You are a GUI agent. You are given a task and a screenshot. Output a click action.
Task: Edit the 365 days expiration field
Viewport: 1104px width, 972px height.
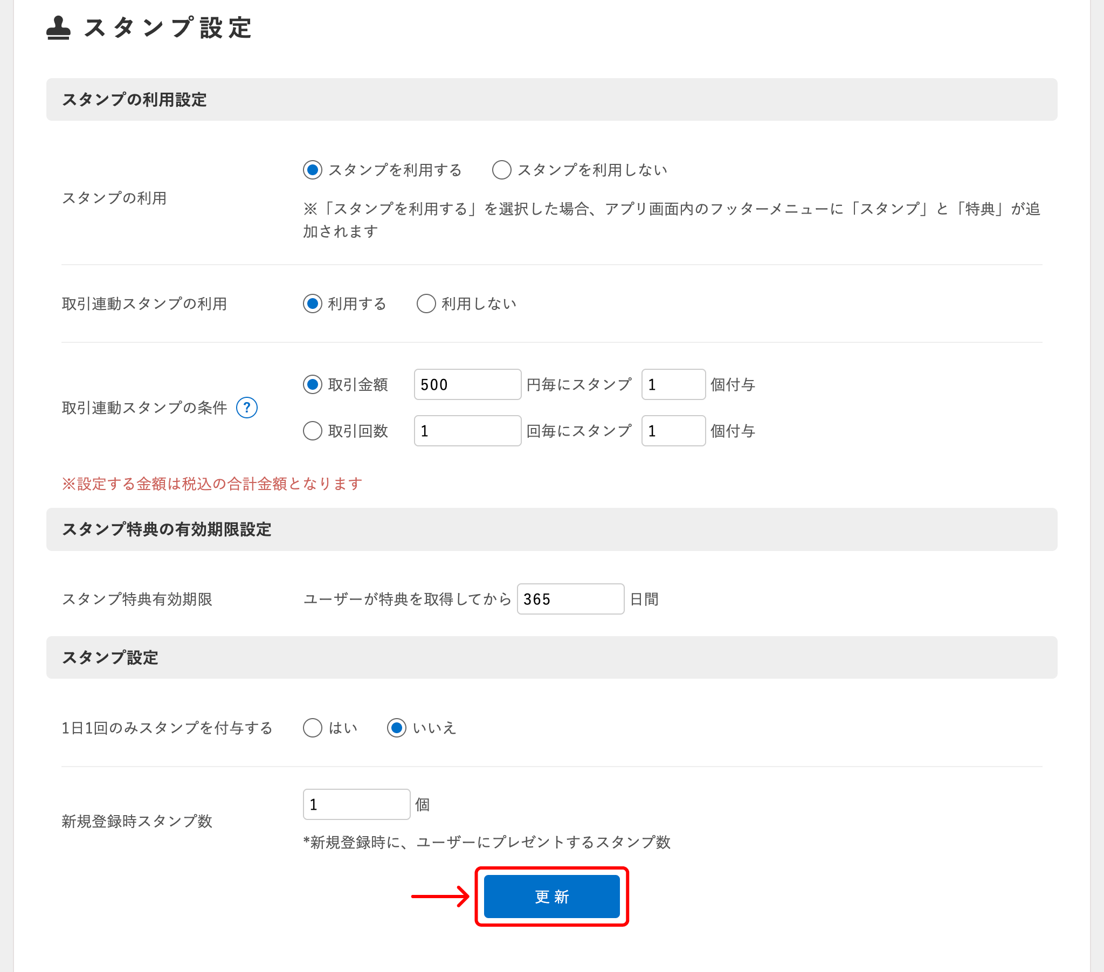(570, 598)
